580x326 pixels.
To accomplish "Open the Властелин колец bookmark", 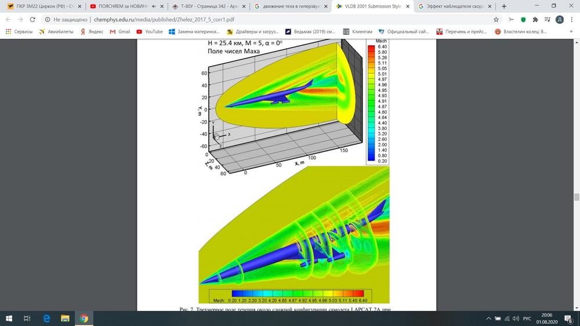I will tap(521, 32).
